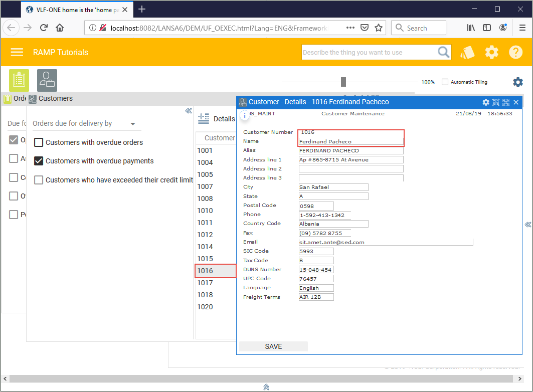Open the Orders clipboard application icon
This screenshot has width=533, height=392.
tap(19, 80)
